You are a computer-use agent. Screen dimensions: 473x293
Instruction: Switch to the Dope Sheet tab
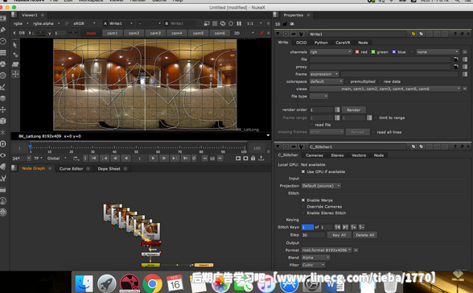tap(109, 169)
